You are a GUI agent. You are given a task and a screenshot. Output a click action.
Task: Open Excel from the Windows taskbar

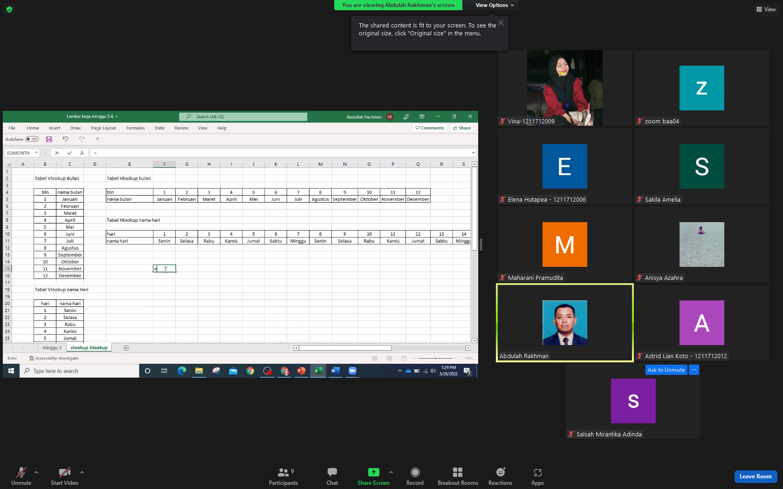point(318,371)
